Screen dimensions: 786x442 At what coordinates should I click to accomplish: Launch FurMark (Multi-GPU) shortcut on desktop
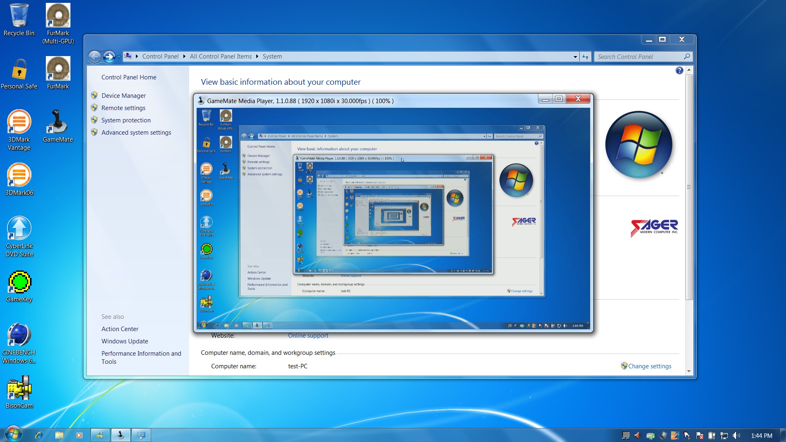[x=58, y=23]
